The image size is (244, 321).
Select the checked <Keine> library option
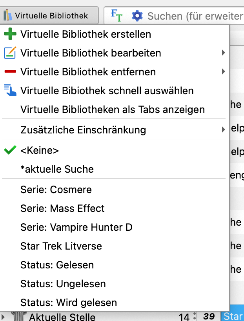pos(40,150)
